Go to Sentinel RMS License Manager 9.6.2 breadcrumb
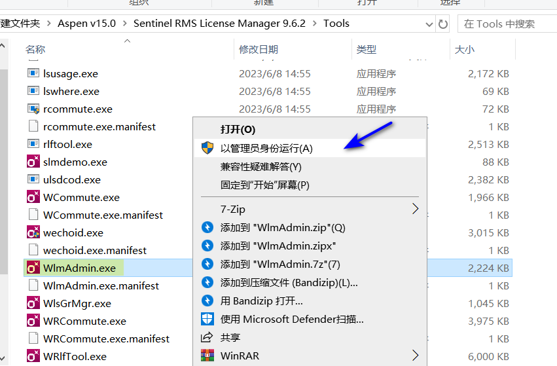The image size is (557, 366). [219, 24]
